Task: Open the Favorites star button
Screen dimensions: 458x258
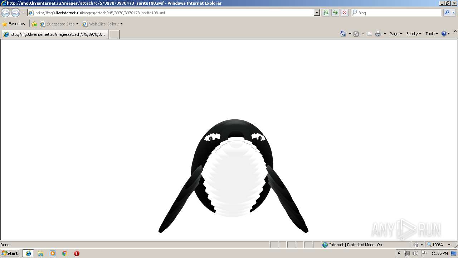Action: (x=14, y=24)
